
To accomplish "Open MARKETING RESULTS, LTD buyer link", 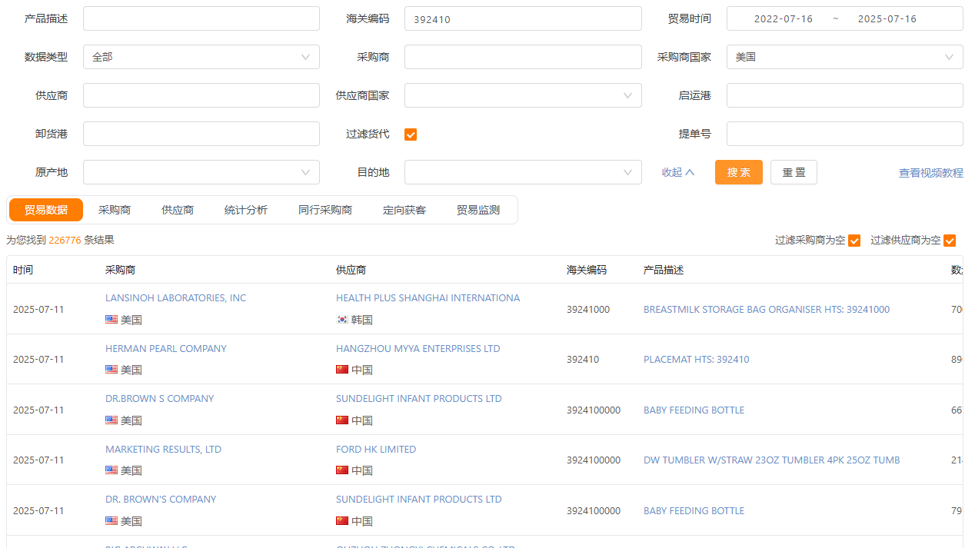I will tap(163, 450).
